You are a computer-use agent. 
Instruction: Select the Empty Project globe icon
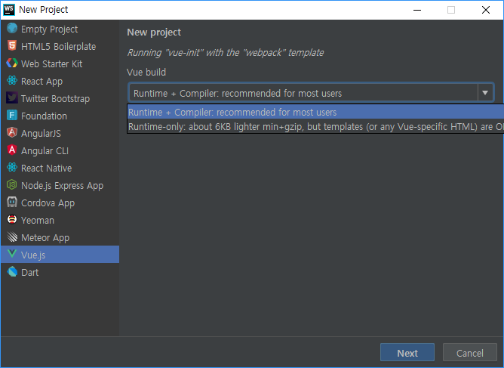(12, 29)
